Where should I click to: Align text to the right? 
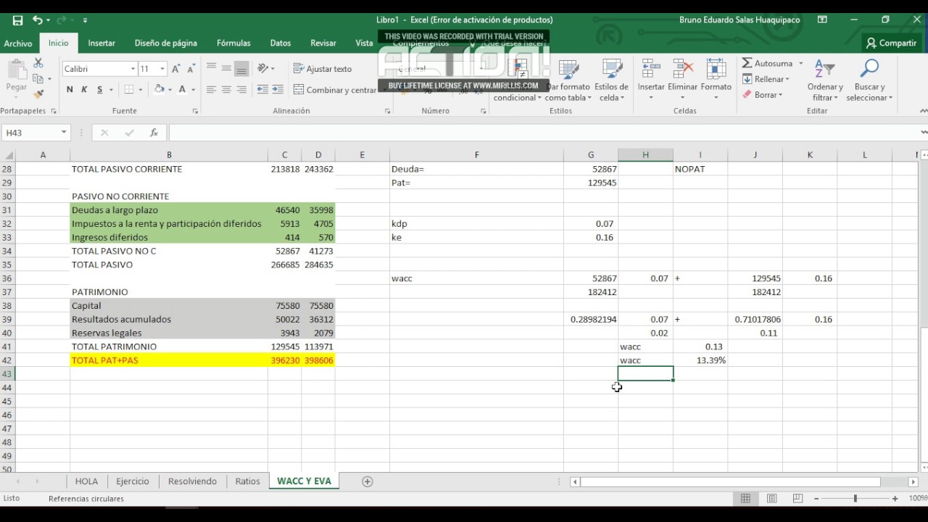point(241,89)
